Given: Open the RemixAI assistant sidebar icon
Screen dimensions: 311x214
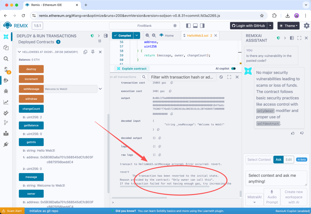Looking at the screenshot, I should point(6,37).
